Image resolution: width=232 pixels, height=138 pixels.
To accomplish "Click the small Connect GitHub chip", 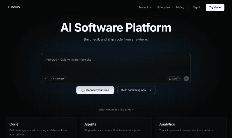I will coord(58,79).
